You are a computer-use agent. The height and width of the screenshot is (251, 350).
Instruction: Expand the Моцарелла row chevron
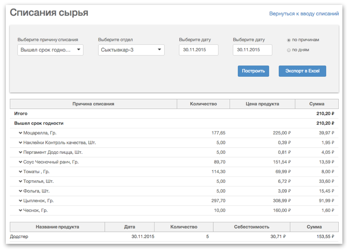20,133
